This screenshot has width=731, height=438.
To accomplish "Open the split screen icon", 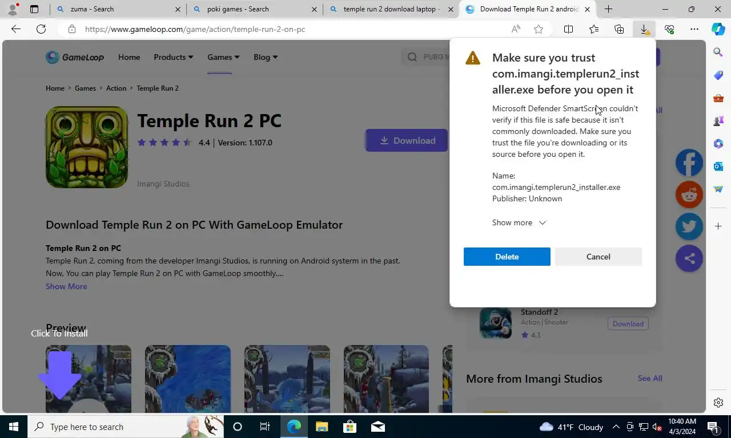I will (x=568, y=29).
